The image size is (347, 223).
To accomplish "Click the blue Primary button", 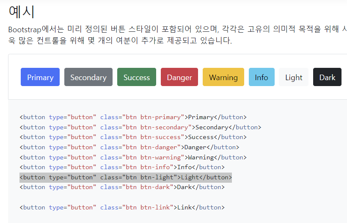I will (40, 77).
